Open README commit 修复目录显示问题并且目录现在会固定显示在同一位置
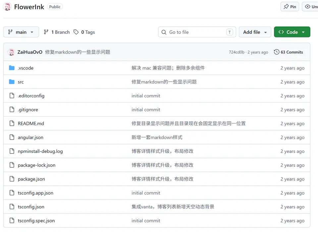 [188, 123]
